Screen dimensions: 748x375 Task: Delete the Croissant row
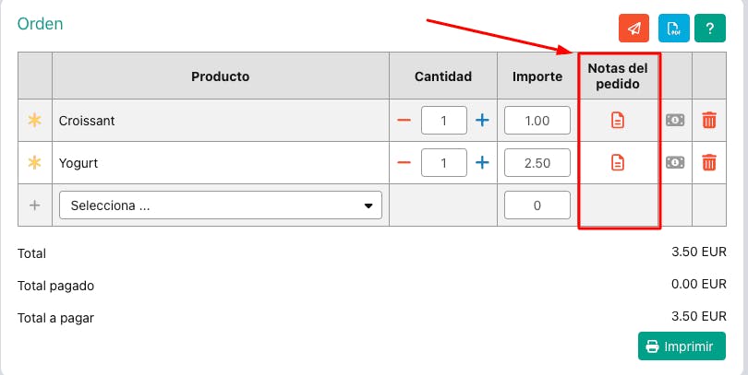tap(709, 121)
